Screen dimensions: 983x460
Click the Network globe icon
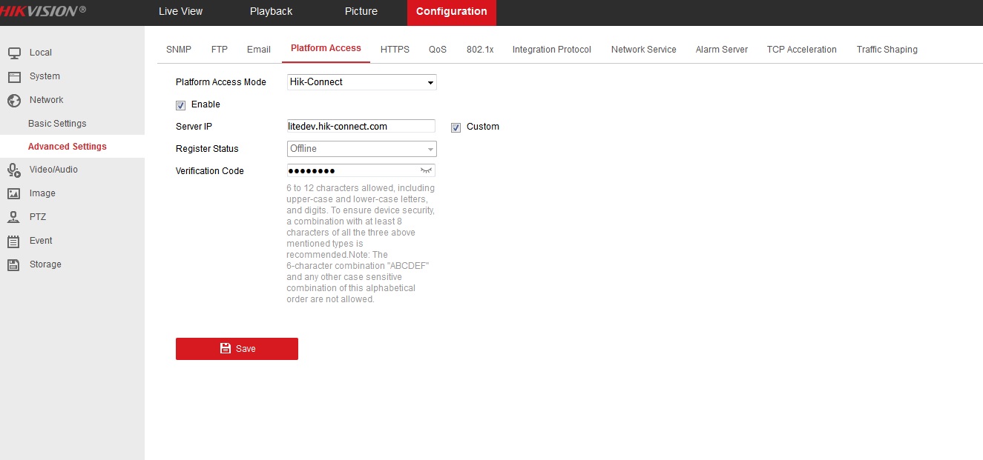[x=13, y=100]
